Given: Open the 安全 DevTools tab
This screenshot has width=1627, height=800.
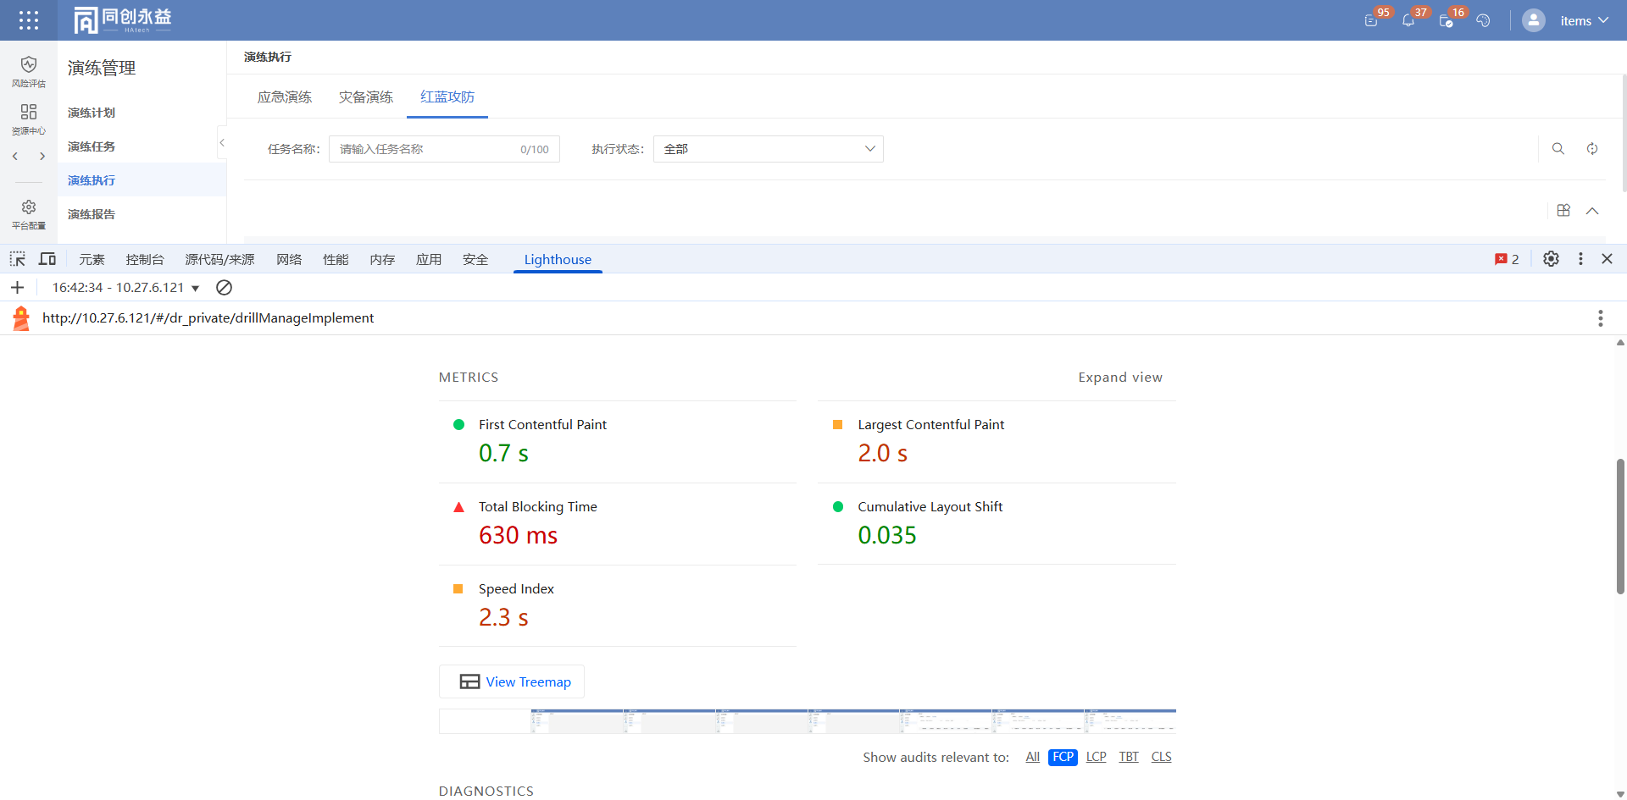Looking at the screenshot, I should [475, 260].
